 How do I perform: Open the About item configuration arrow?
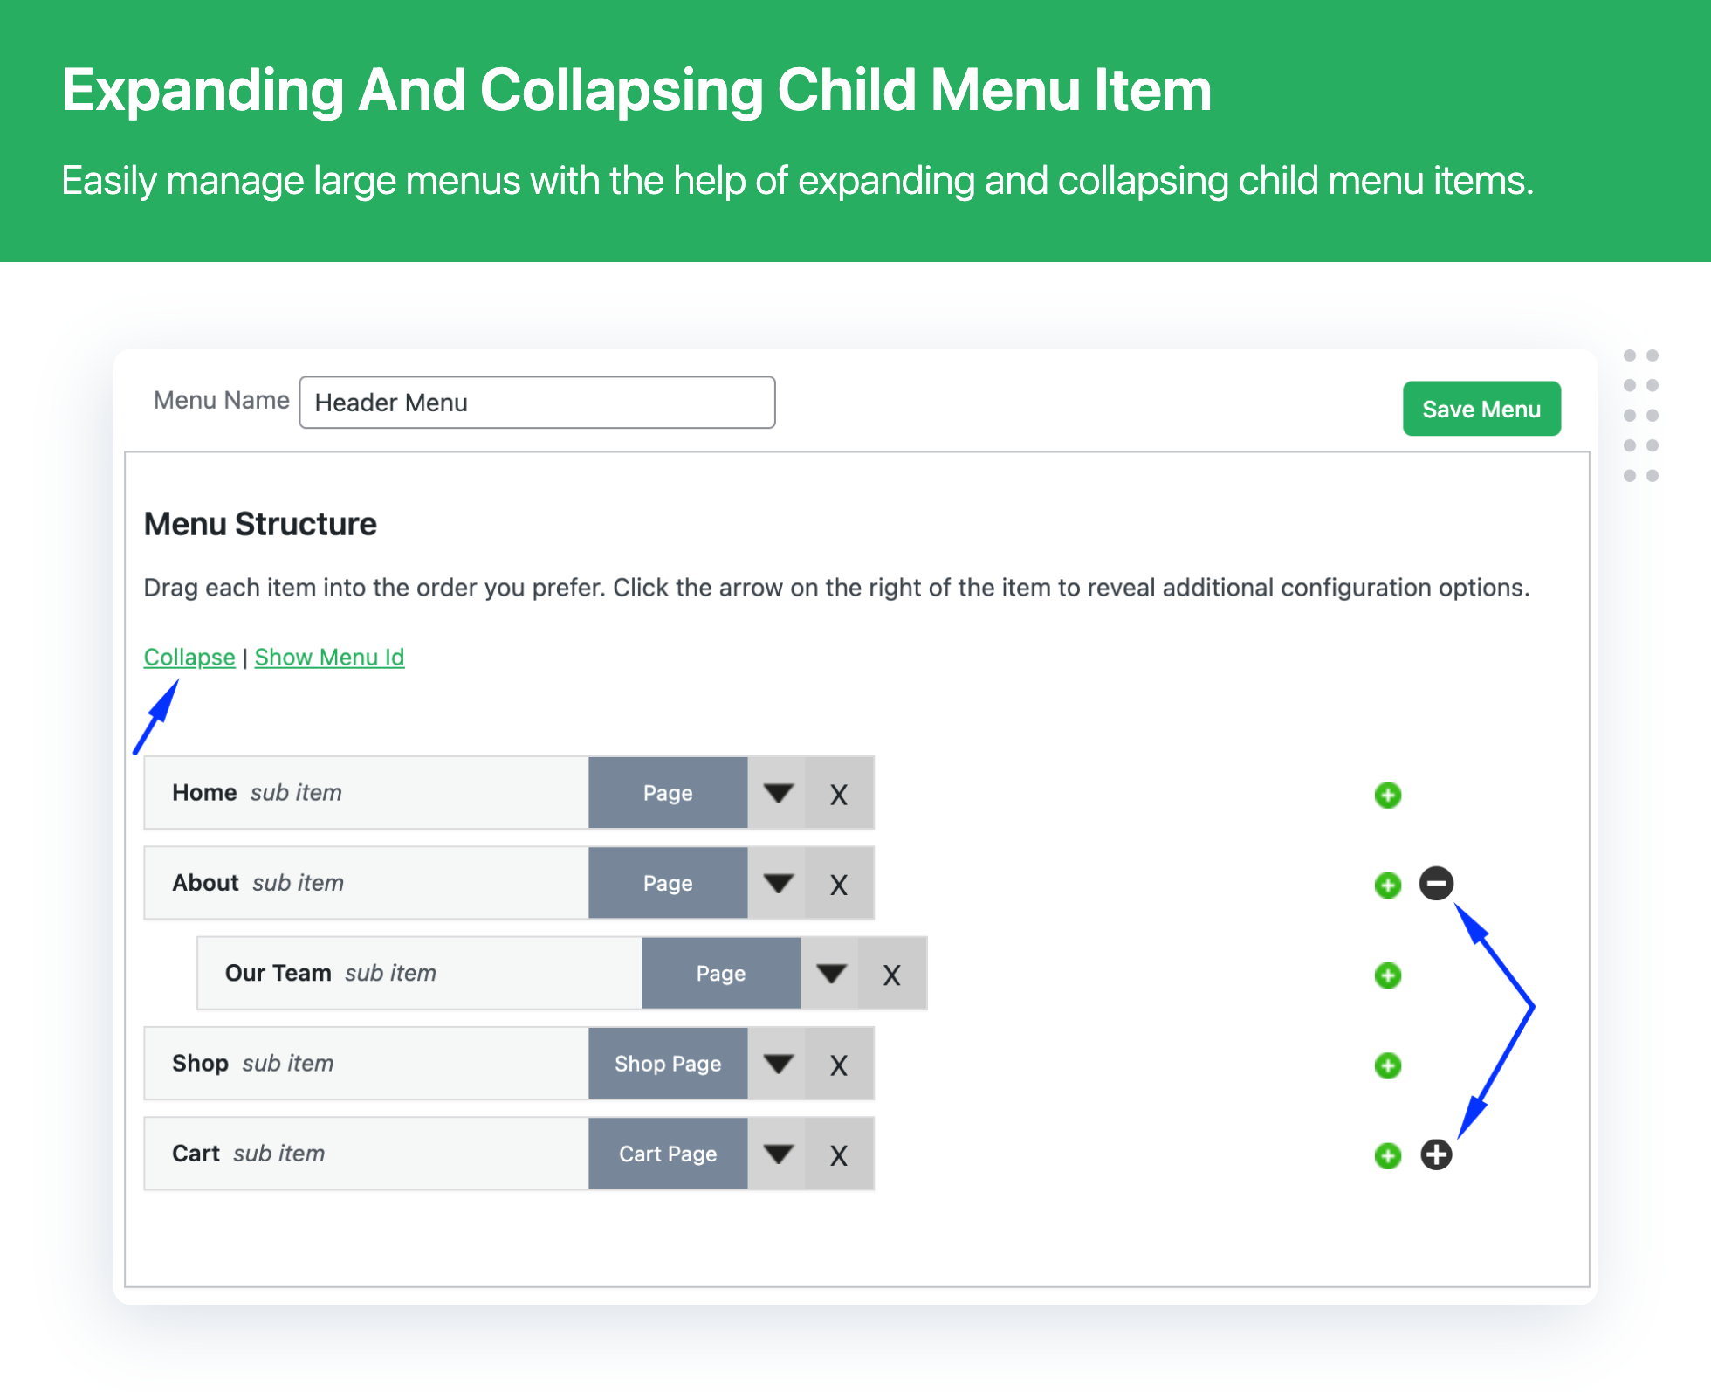click(777, 883)
